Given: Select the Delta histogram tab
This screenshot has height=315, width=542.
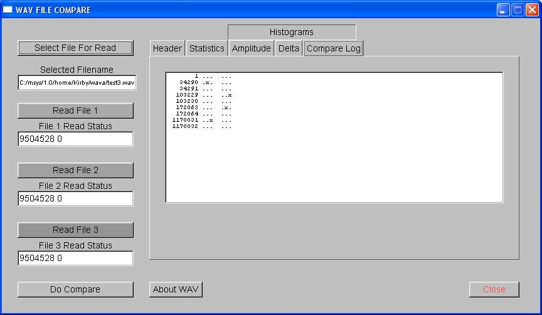Looking at the screenshot, I should click(x=289, y=48).
